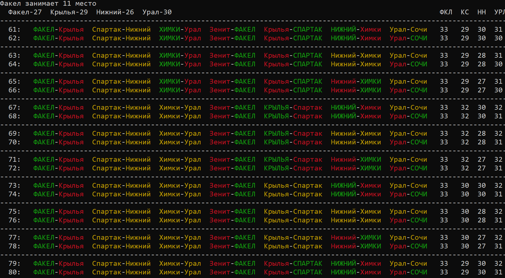Select 'НИЖНИЙ-Химки' in row 74
This screenshot has width=505, height=278.
tap(356, 194)
